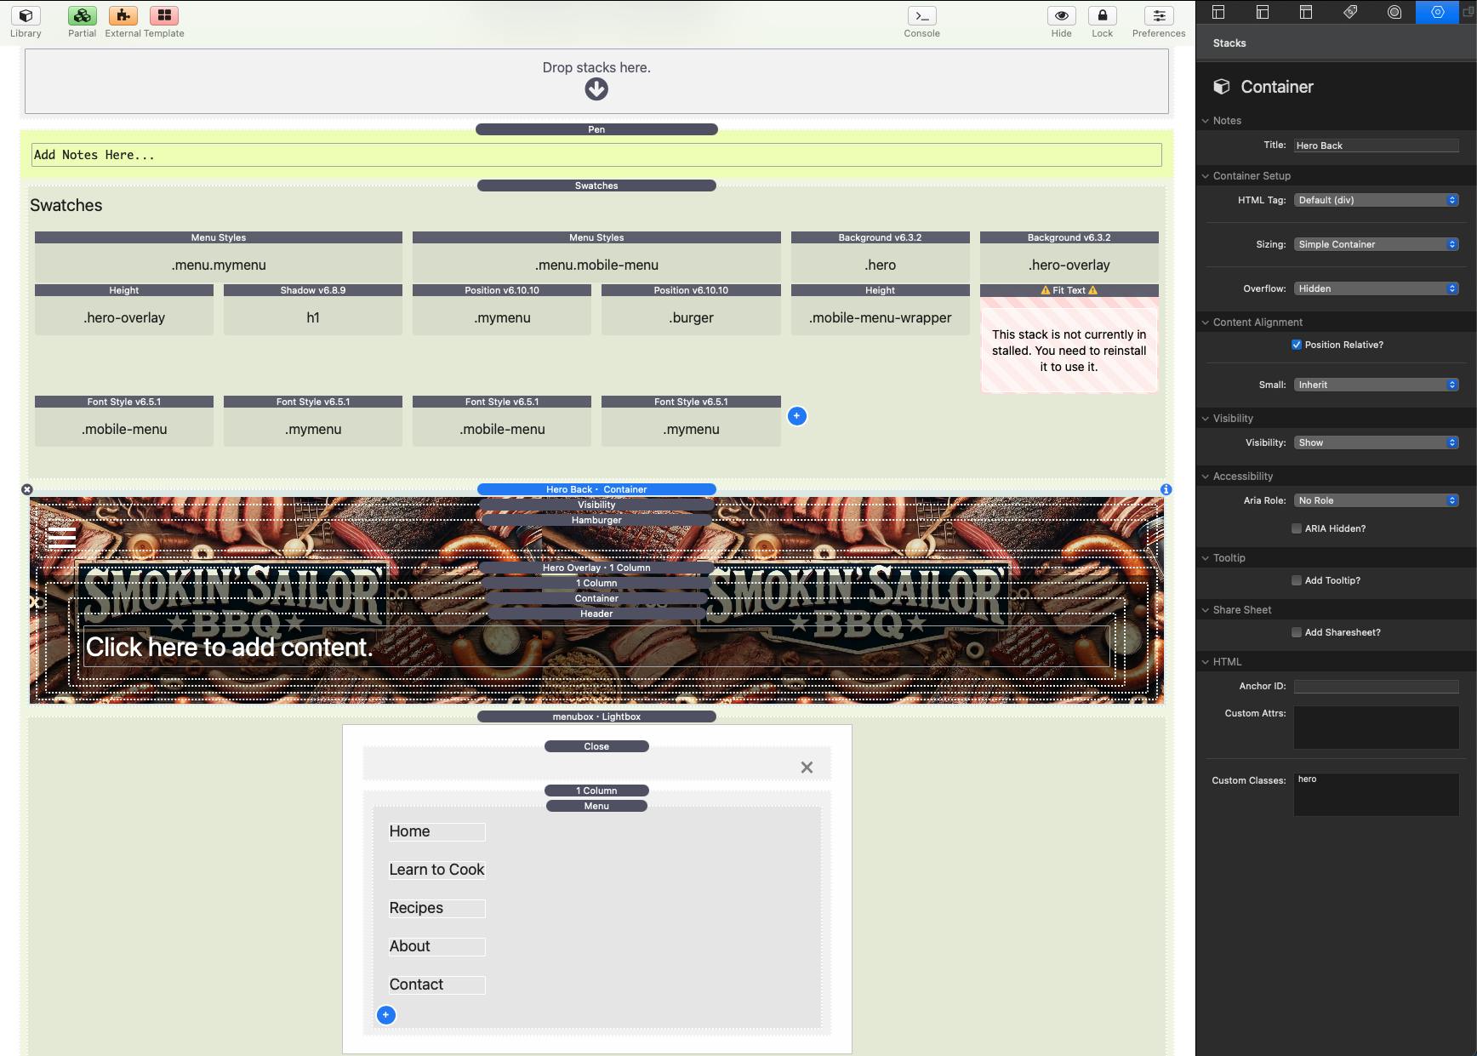Collapse the Tooltip section
Viewport: 1477px width, 1056px height.
(1206, 558)
